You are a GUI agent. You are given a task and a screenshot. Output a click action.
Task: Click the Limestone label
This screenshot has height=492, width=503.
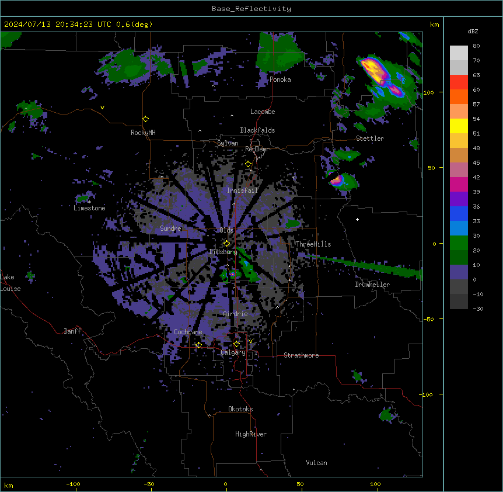(89, 208)
